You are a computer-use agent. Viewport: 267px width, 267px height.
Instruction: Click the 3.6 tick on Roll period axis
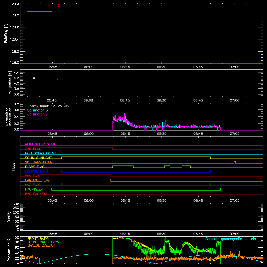16,94
